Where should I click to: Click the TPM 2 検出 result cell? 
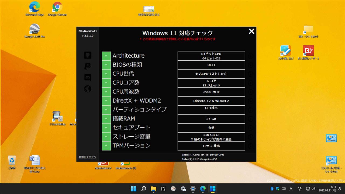(211, 146)
